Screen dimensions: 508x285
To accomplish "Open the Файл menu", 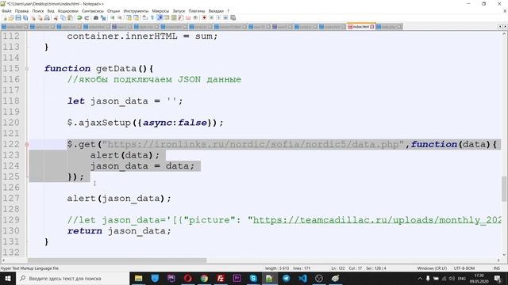I will (x=7, y=11).
